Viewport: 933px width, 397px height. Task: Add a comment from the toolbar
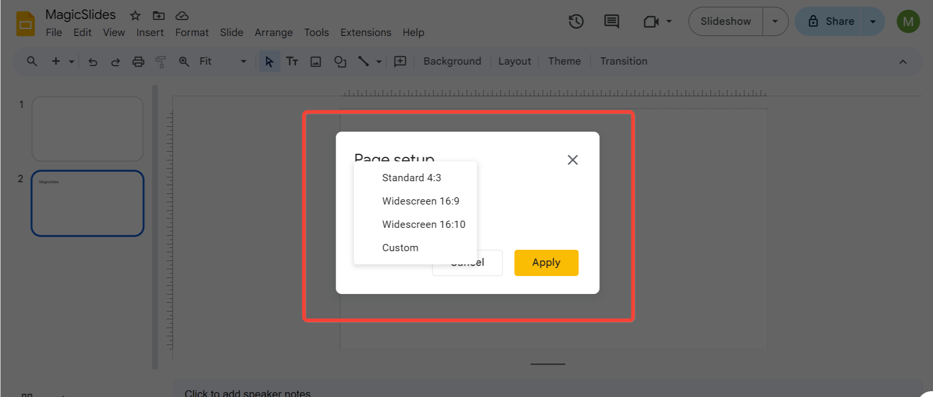pyautogui.click(x=400, y=61)
